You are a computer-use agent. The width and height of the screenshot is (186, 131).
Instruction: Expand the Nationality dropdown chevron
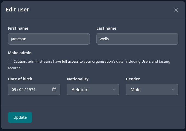pos(114,90)
